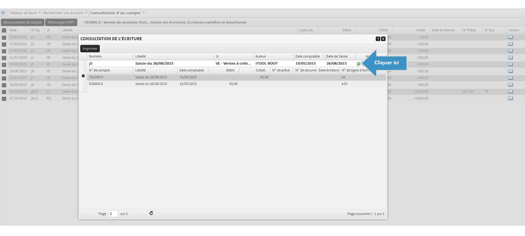Open the book icon for the 07/09/2015 row
This screenshot has height=236, width=525.
coord(510,98)
